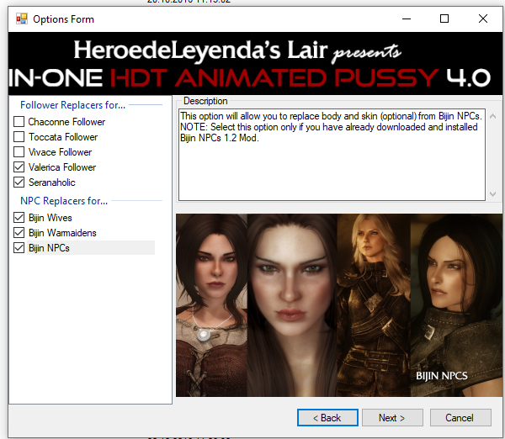505x439 pixels.
Task: Click inside the Description text box
Action: coord(332,155)
